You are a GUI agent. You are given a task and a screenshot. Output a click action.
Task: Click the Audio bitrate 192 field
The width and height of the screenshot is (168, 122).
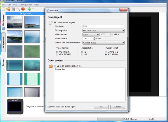pyautogui.click(x=88, y=39)
